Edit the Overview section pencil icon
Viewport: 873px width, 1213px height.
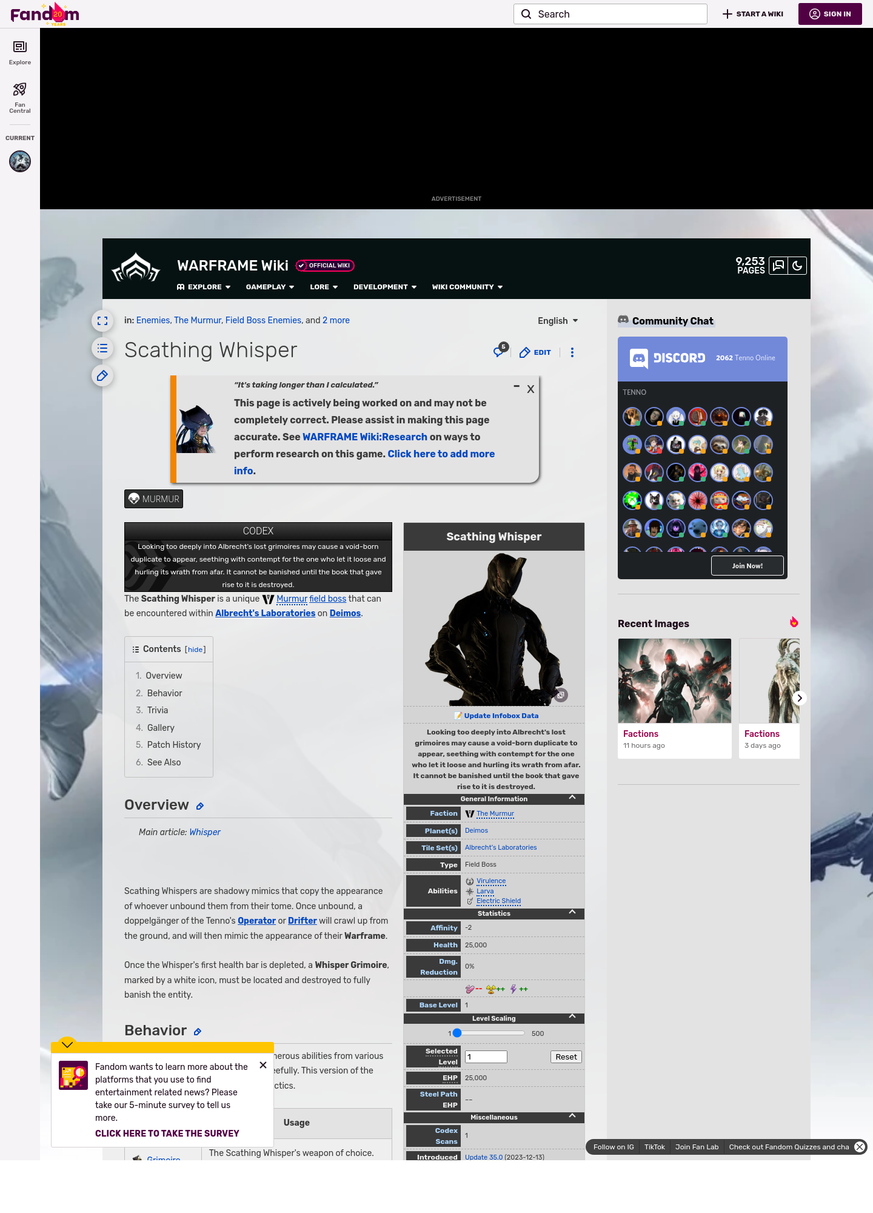[x=200, y=806]
